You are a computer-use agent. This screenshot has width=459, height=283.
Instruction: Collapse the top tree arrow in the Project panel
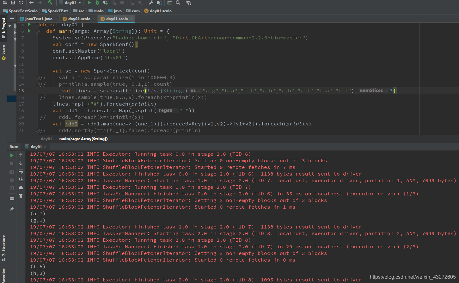tap(10, 26)
